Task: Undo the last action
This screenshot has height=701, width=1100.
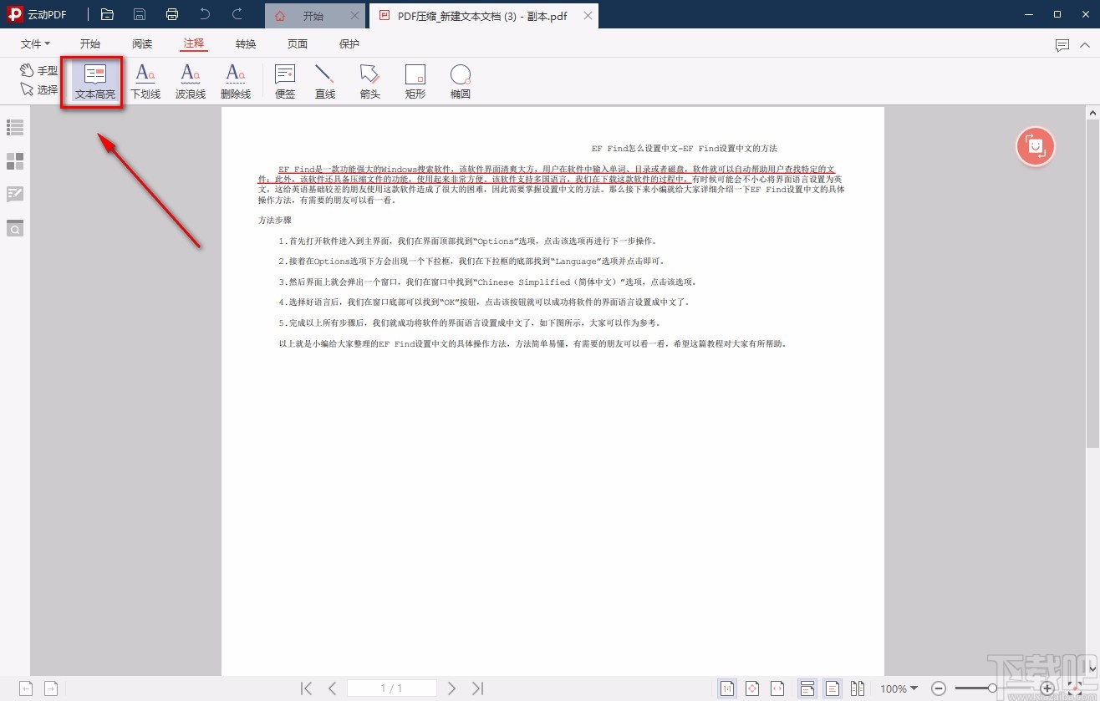Action: click(205, 14)
